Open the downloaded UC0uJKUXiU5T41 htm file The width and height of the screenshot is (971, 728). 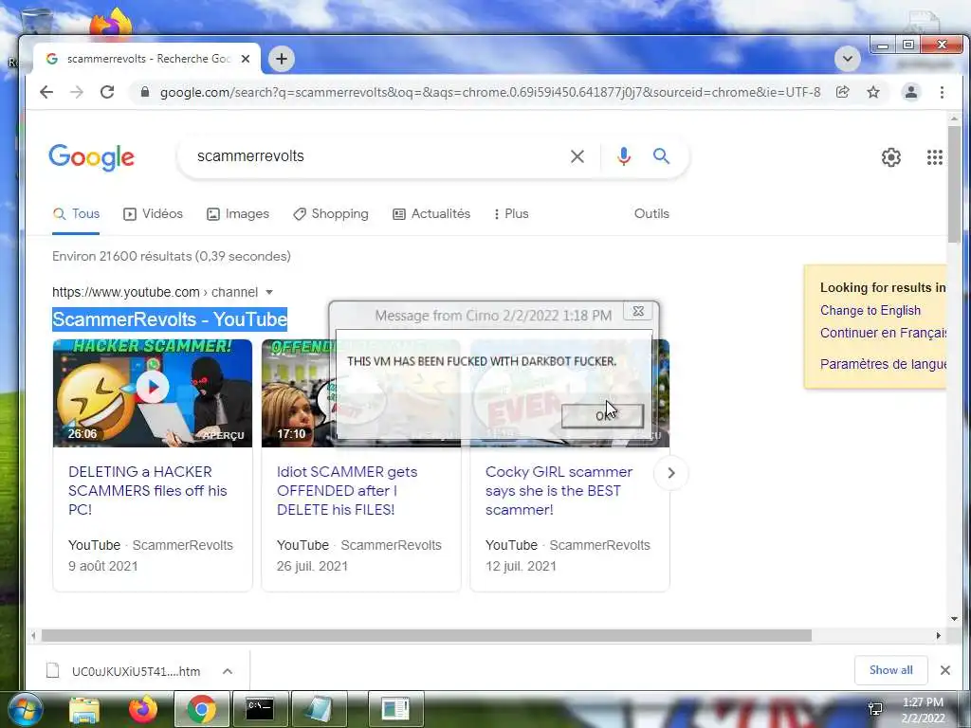124,671
